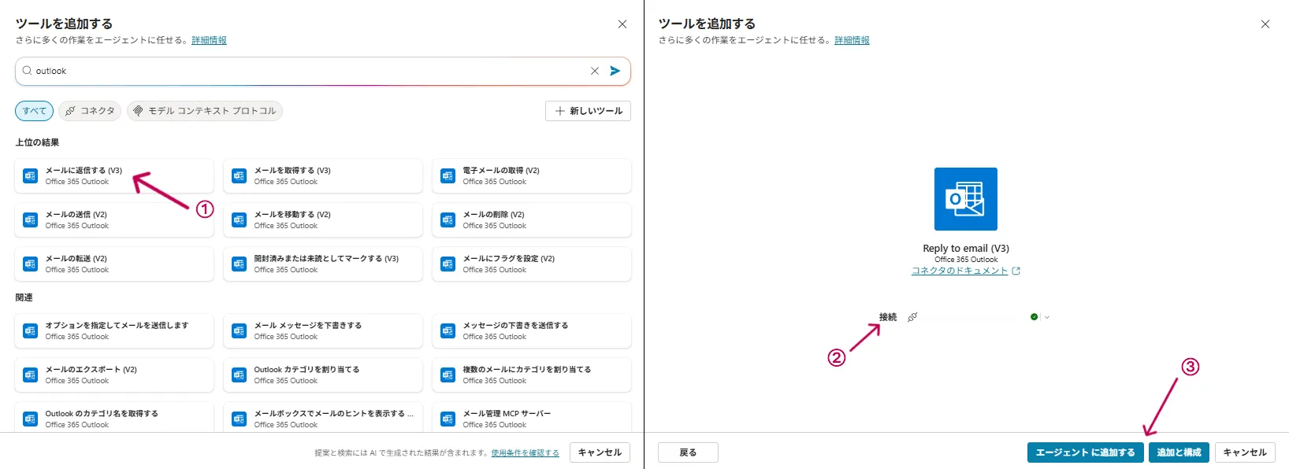Image resolution: width=1289 pixels, height=469 pixels.
Task: Click the connection plug icon next to 接続
Action: [912, 317]
